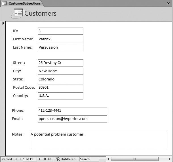Click the Notes text box
173x162 pixels.
(98, 140)
